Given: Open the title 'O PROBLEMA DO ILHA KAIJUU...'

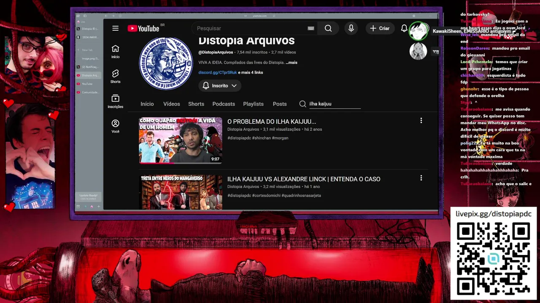Looking at the screenshot, I should coord(272,122).
